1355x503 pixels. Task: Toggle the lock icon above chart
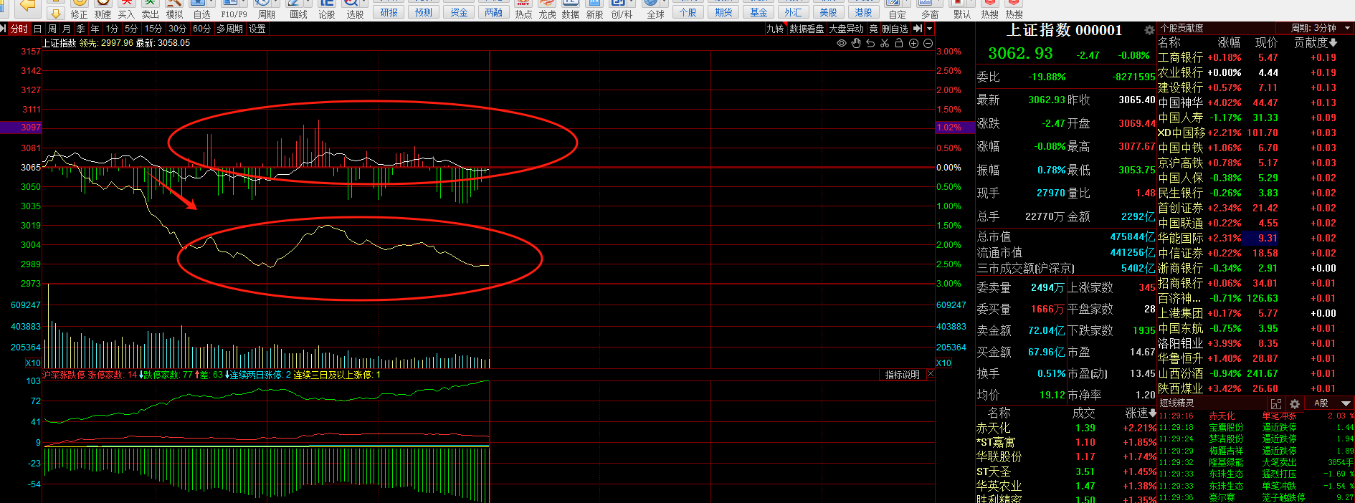point(899,43)
